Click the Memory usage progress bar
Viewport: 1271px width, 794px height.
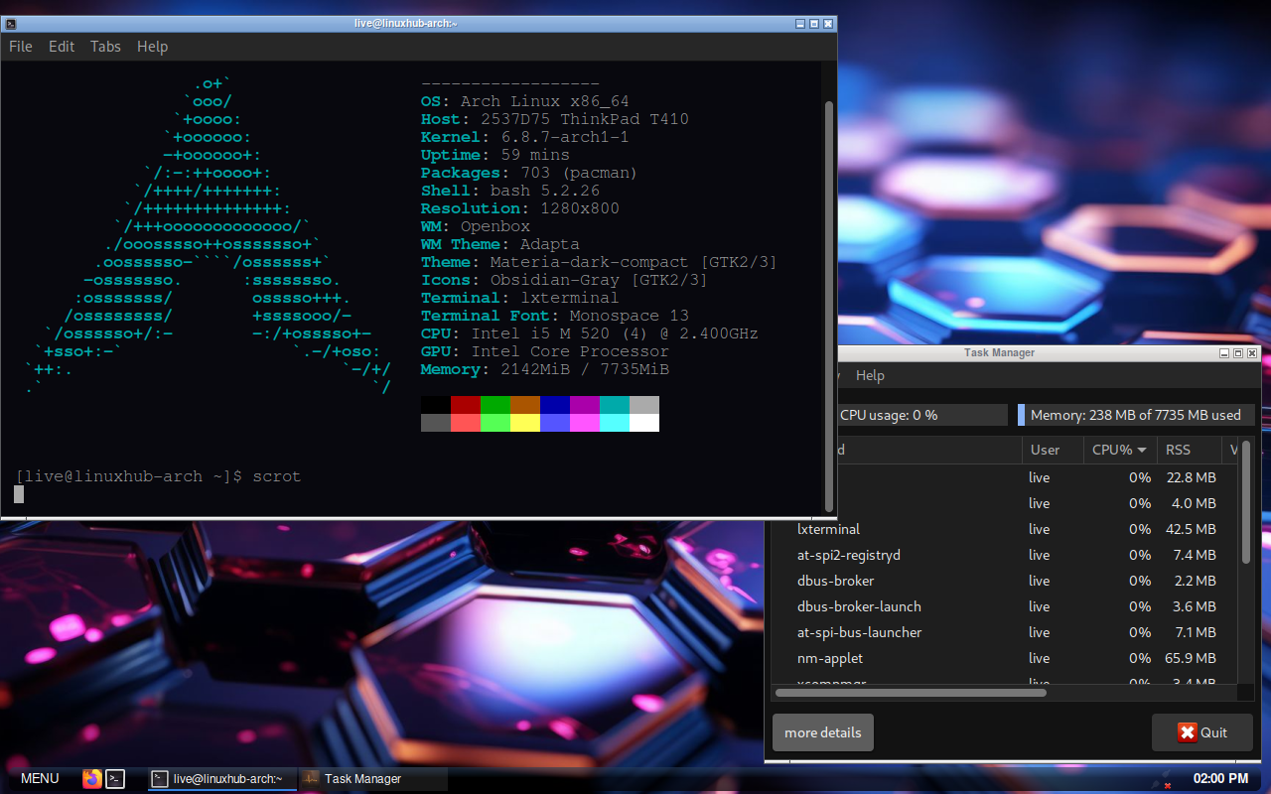(1136, 415)
